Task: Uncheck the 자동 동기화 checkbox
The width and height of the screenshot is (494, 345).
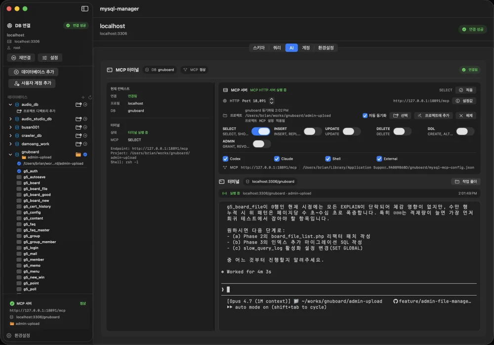Action: pyautogui.click(x=365, y=116)
